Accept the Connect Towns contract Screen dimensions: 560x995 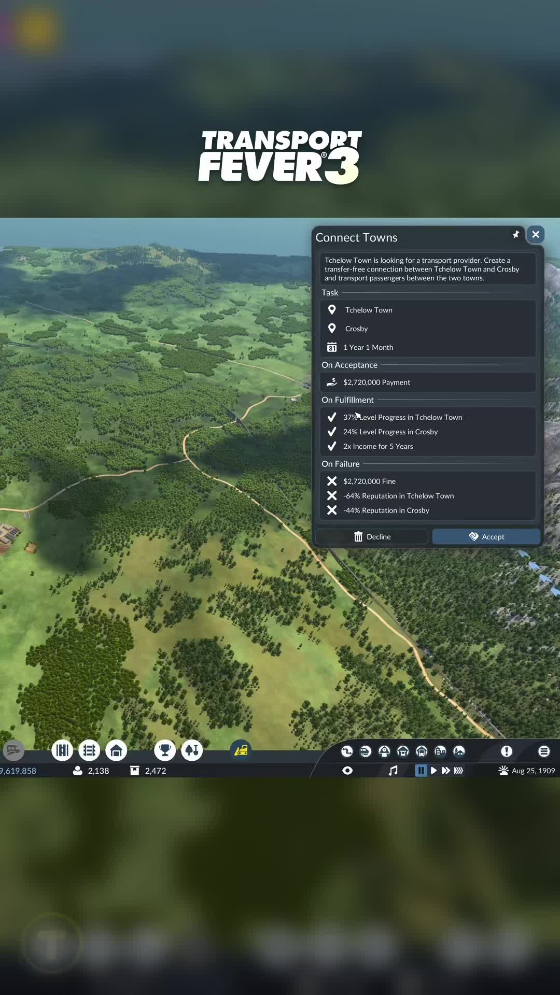click(x=486, y=536)
